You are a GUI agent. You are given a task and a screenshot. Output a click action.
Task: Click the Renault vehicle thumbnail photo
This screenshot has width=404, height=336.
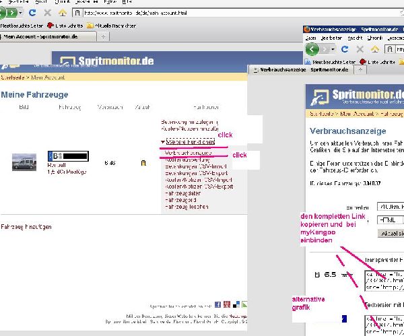24,162
